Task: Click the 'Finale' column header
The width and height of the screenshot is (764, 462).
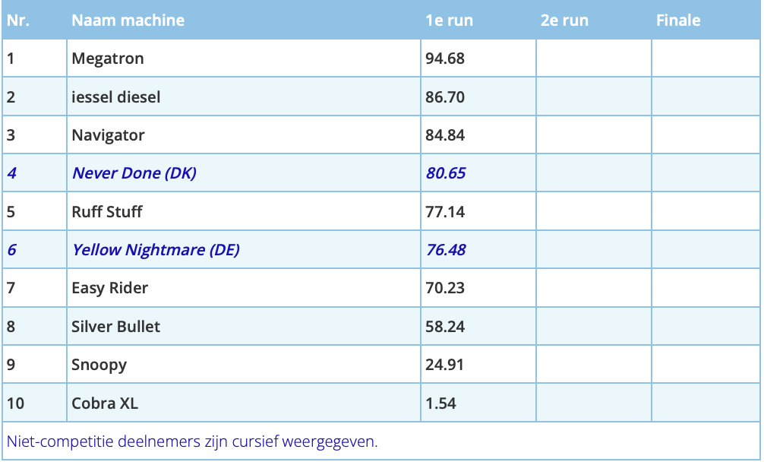Action: pyautogui.click(x=678, y=20)
